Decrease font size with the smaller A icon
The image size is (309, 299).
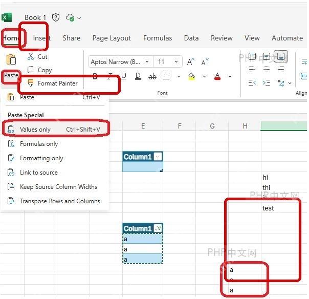(x=205, y=62)
